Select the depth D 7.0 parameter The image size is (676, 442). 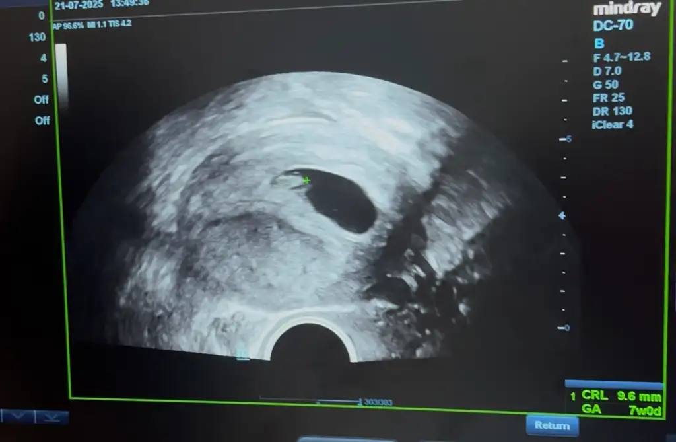tap(607, 71)
